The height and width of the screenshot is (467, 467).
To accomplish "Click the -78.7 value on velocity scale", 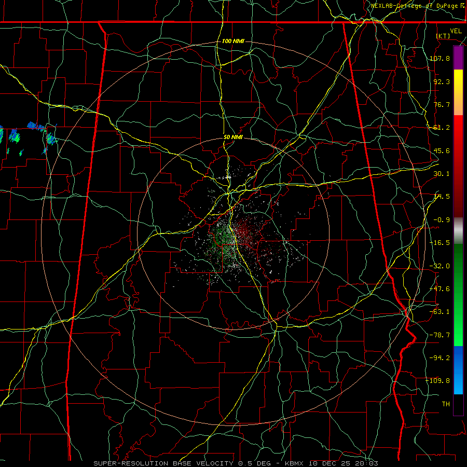I will click(x=440, y=335).
